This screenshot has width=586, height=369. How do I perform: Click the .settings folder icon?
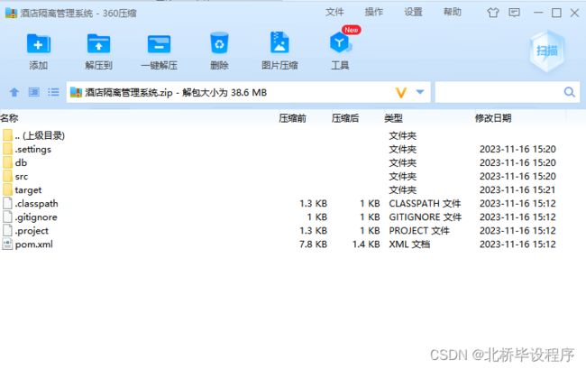click(7, 149)
